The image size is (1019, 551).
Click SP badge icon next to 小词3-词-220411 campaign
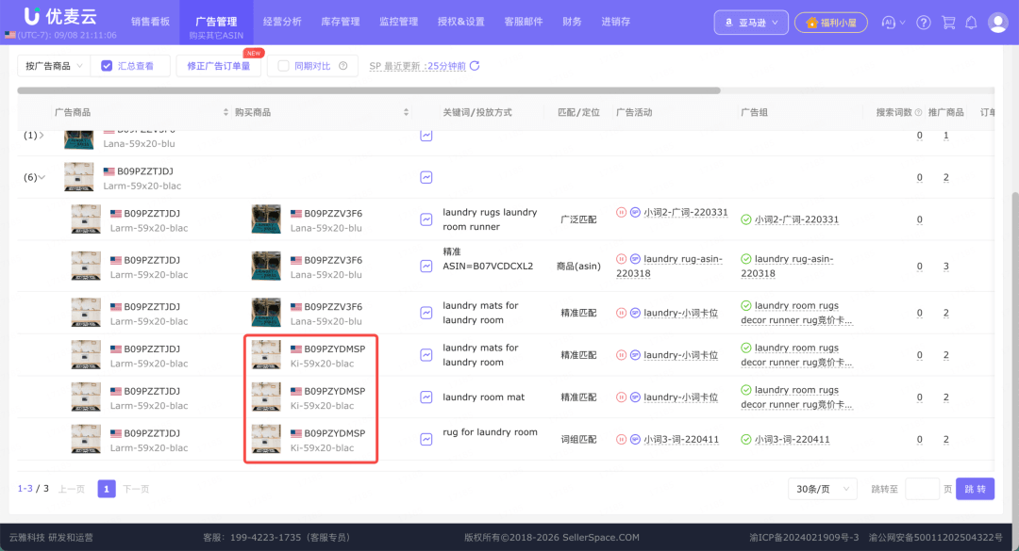point(635,439)
